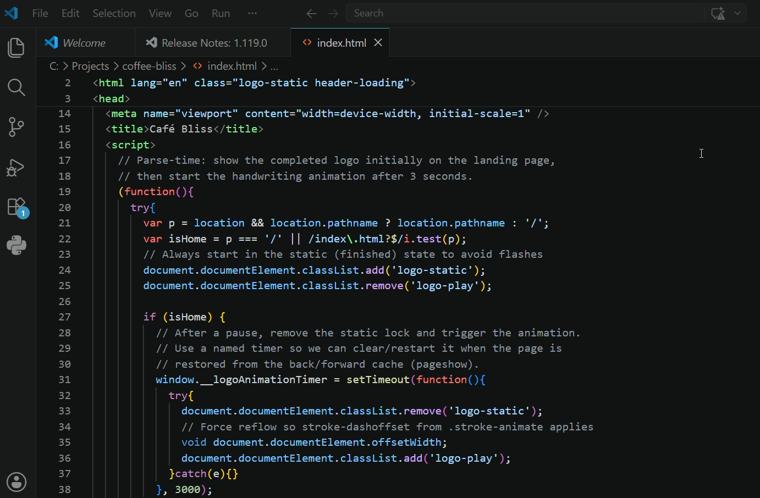Go back with the left arrow
This screenshot has height=498, width=760.
(312, 13)
